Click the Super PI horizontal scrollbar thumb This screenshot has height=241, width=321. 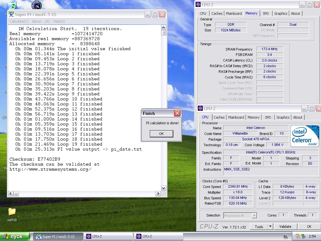(x=16, y=194)
